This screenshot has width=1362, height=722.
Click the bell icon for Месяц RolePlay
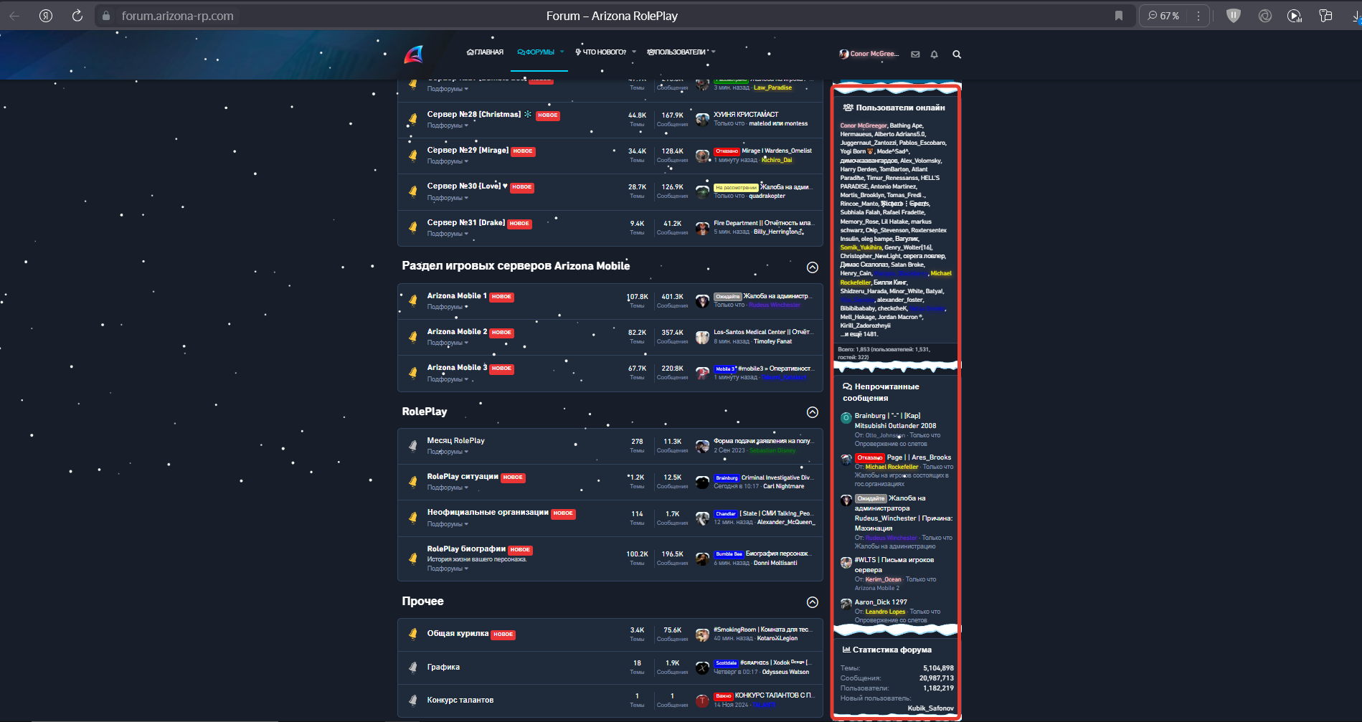413,445
